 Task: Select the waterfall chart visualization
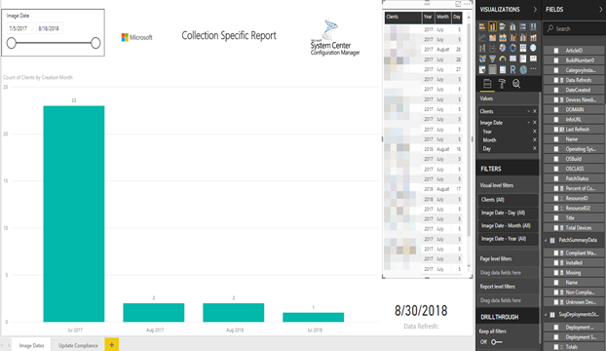[x=482, y=48]
